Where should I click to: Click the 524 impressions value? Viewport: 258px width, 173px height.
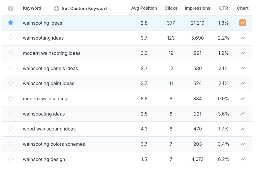pyautogui.click(x=197, y=84)
